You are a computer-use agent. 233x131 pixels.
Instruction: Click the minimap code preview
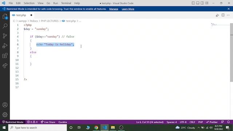(x=214, y=25)
